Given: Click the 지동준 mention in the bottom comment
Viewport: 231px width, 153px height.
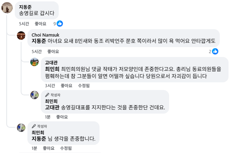Looking at the screenshot, I should [x=39, y=139].
